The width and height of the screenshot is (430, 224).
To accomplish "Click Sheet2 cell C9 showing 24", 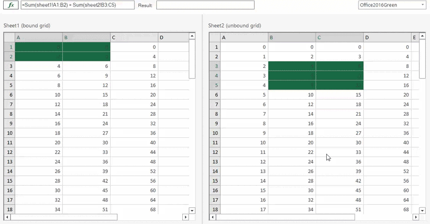I will [340, 124].
